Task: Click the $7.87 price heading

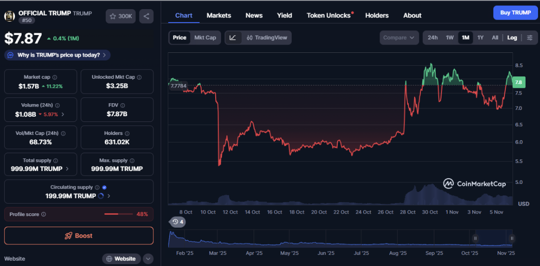Action: (x=23, y=38)
